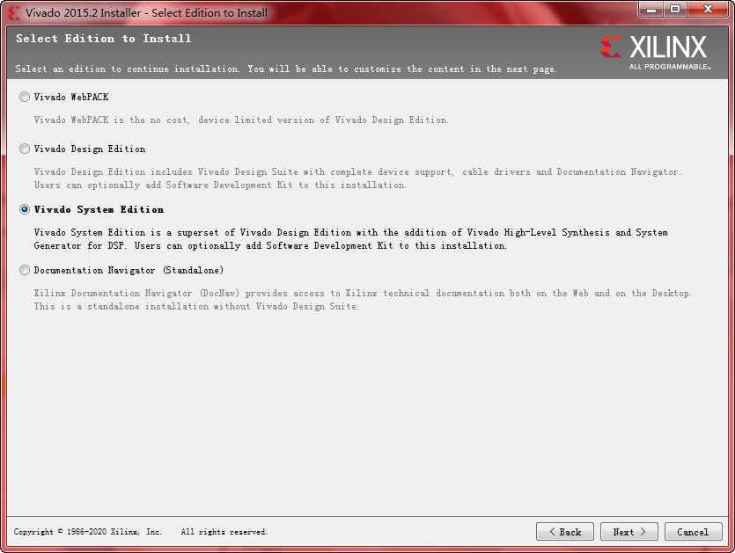
Task: Close the Vivado installer window
Action: [x=709, y=9]
